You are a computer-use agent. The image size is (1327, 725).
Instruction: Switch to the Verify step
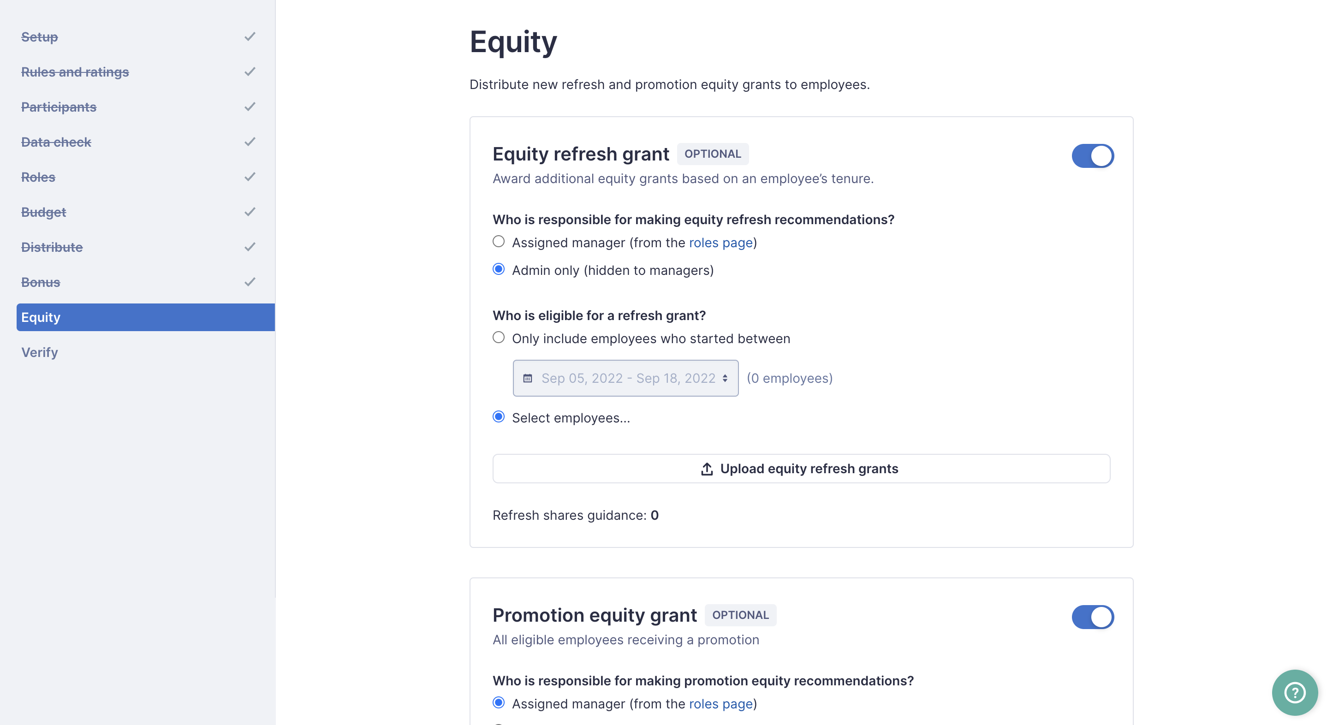39,352
